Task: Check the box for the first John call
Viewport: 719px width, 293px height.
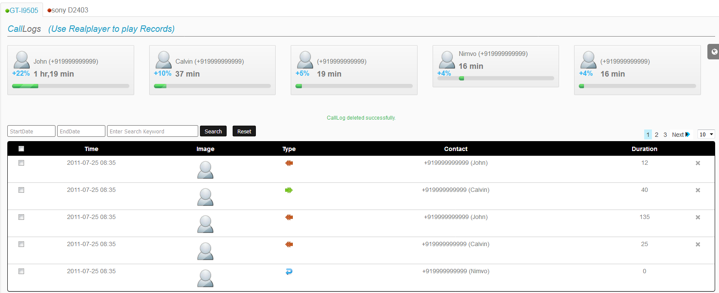Action: tap(21, 163)
